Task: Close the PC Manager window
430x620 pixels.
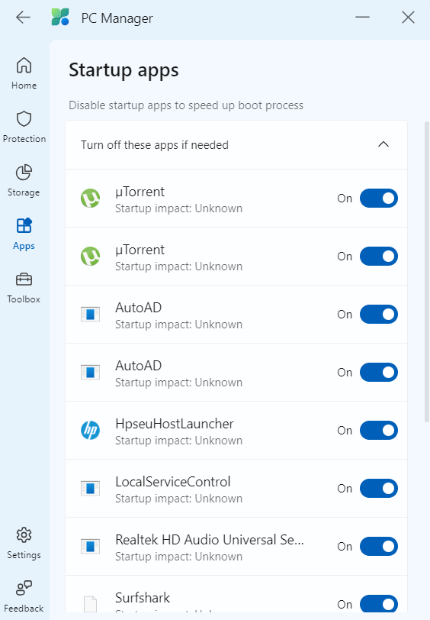Action: [x=408, y=18]
